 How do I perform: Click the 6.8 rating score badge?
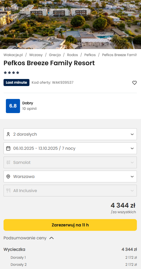pos(13,106)
